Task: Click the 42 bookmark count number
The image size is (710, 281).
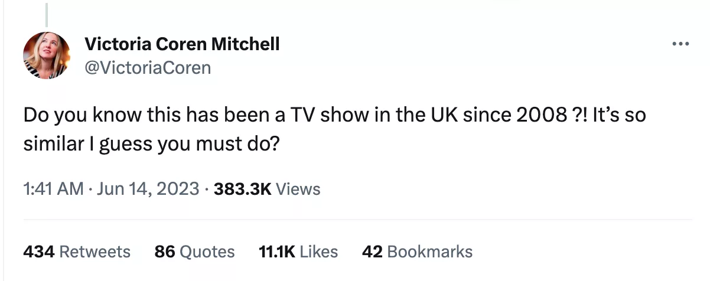Action: coord(372,251)
